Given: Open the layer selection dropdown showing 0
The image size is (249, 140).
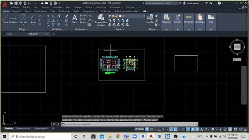Looking at the screenshot, I should tap(133, 16).
